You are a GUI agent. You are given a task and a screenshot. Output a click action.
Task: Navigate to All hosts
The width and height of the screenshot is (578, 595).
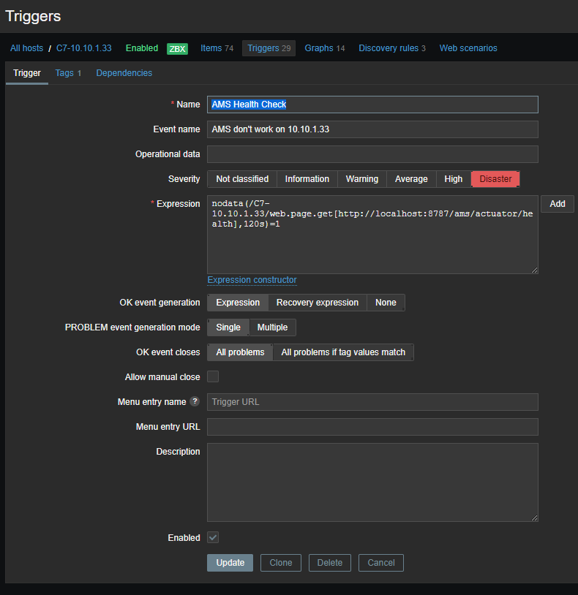(26, 48)
